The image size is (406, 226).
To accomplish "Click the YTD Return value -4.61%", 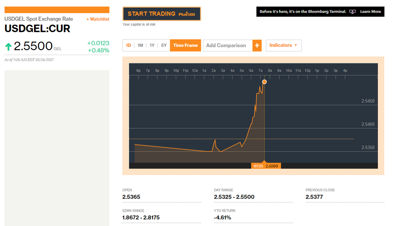I will point(222,218).
